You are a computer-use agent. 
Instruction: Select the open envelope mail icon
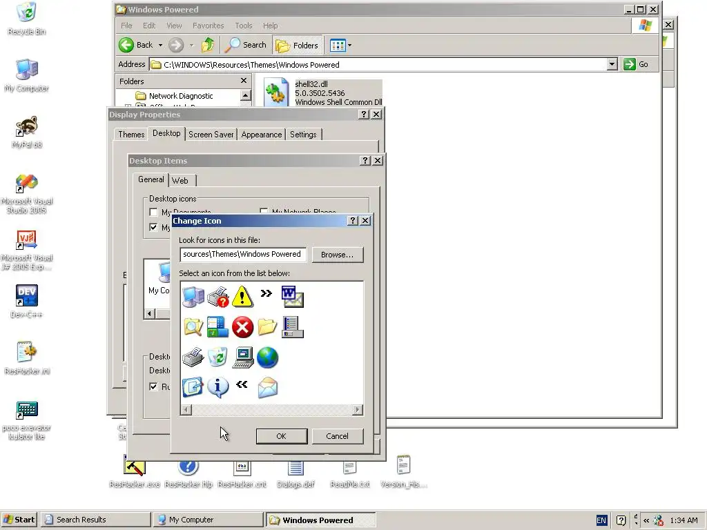point(267,388)
